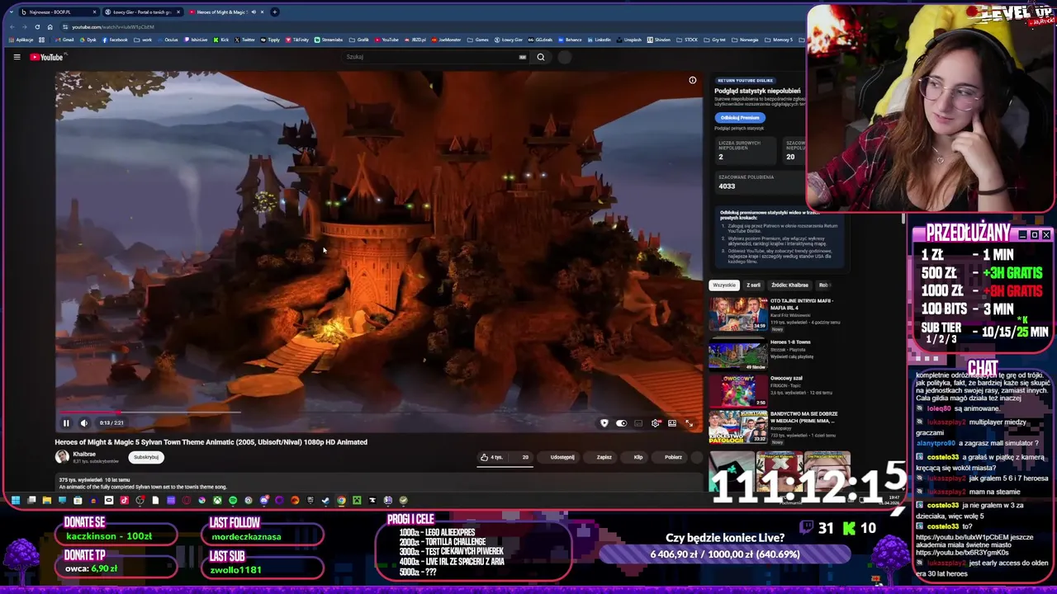Switch to theater mode view

[x=672, y=423]
